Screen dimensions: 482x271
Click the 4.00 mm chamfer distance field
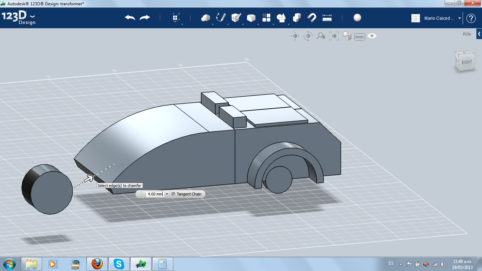click(155, 194)
